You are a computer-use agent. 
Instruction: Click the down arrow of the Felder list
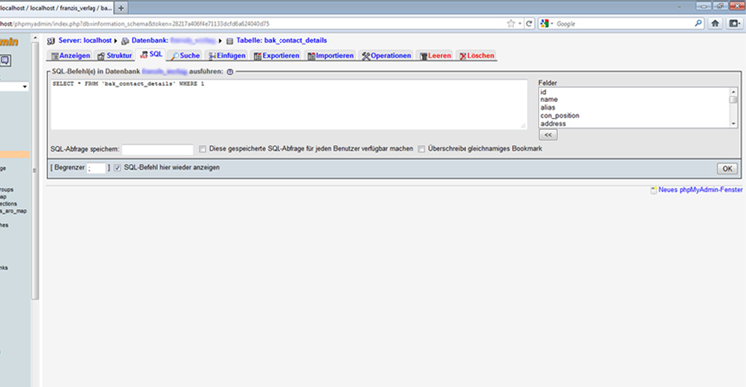[733, 123]
